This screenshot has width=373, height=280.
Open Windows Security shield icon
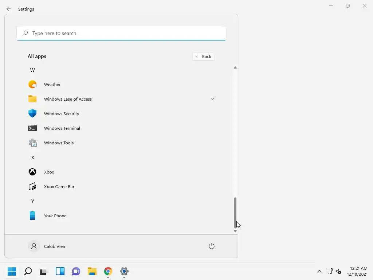point(32,113)
